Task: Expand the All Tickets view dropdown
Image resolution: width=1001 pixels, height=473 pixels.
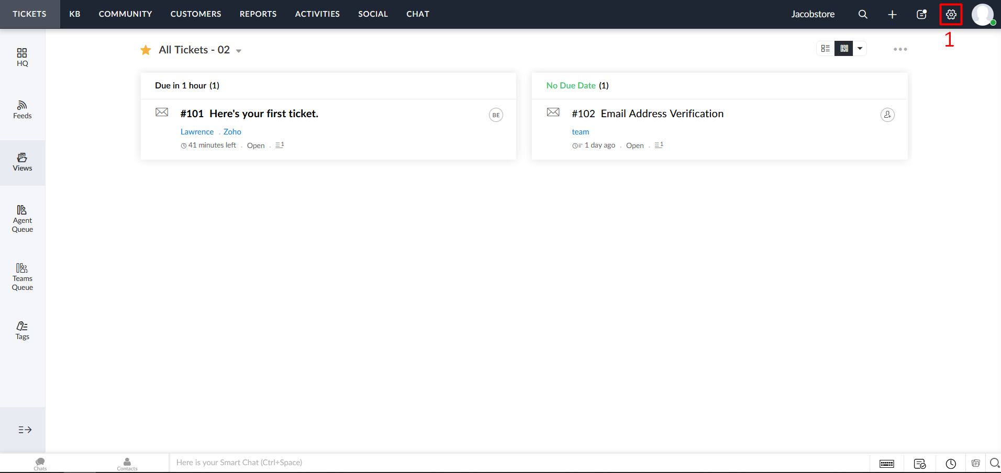Action: point(239,51)
